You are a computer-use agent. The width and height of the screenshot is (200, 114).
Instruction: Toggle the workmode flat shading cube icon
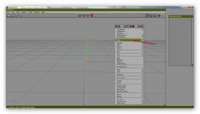click(x=151, y=16)
